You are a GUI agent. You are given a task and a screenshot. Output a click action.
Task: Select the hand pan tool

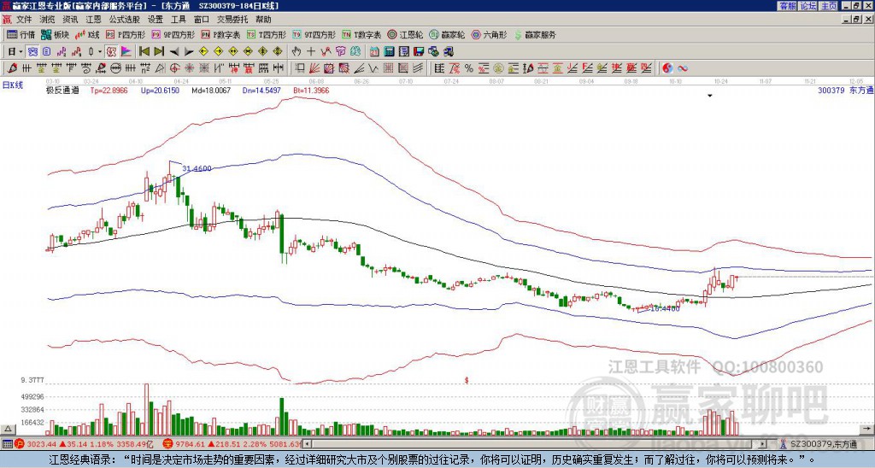click(297, 52)
